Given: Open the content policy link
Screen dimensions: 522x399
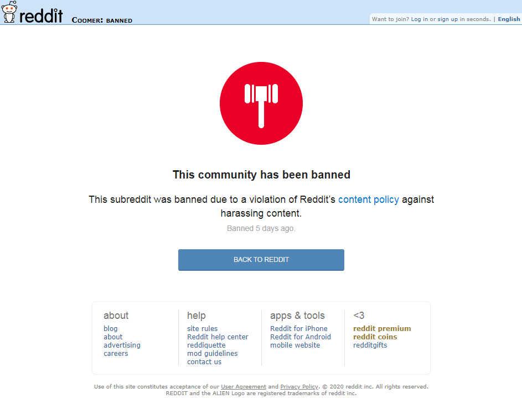Looking at the screenshot, I should pyautogui.click(x=369, y=200).
